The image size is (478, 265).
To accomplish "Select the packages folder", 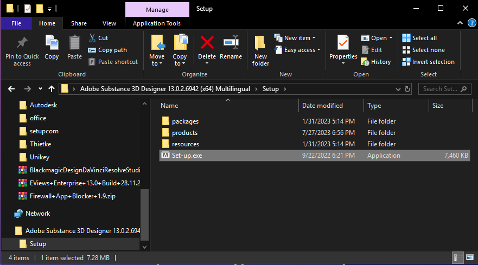I will point(185,121).
